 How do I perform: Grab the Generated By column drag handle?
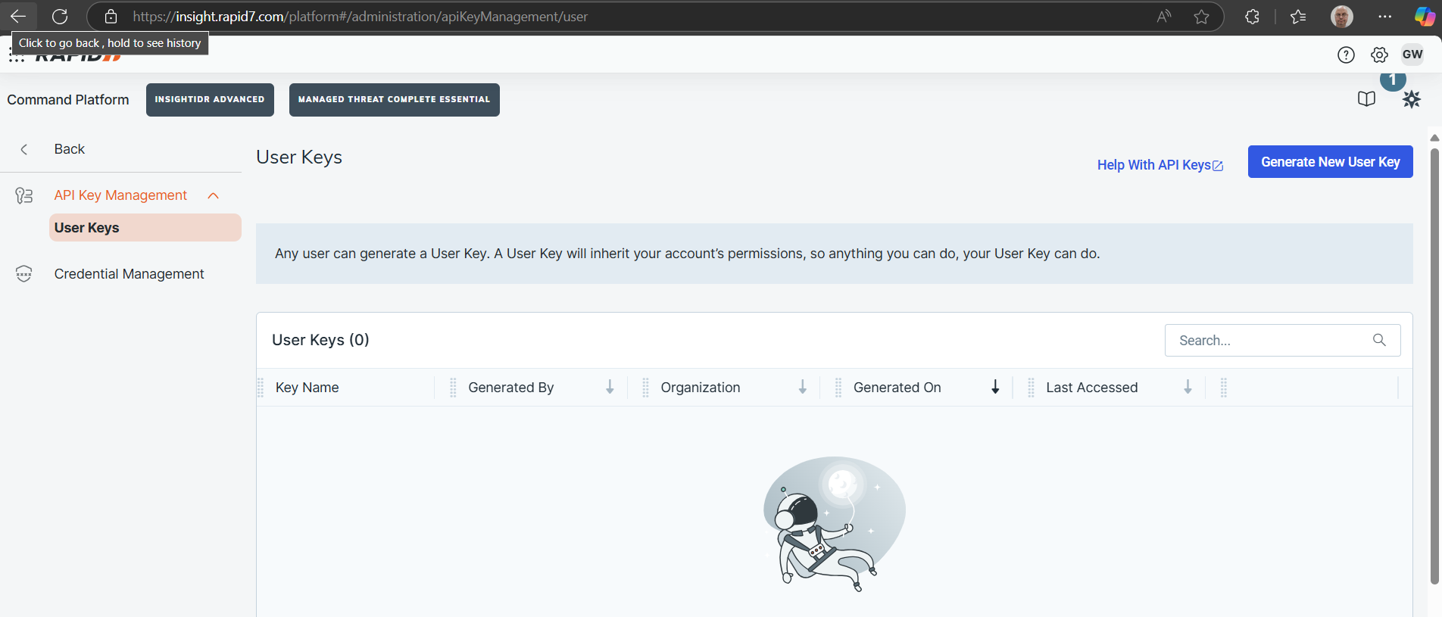coord(453,388)
